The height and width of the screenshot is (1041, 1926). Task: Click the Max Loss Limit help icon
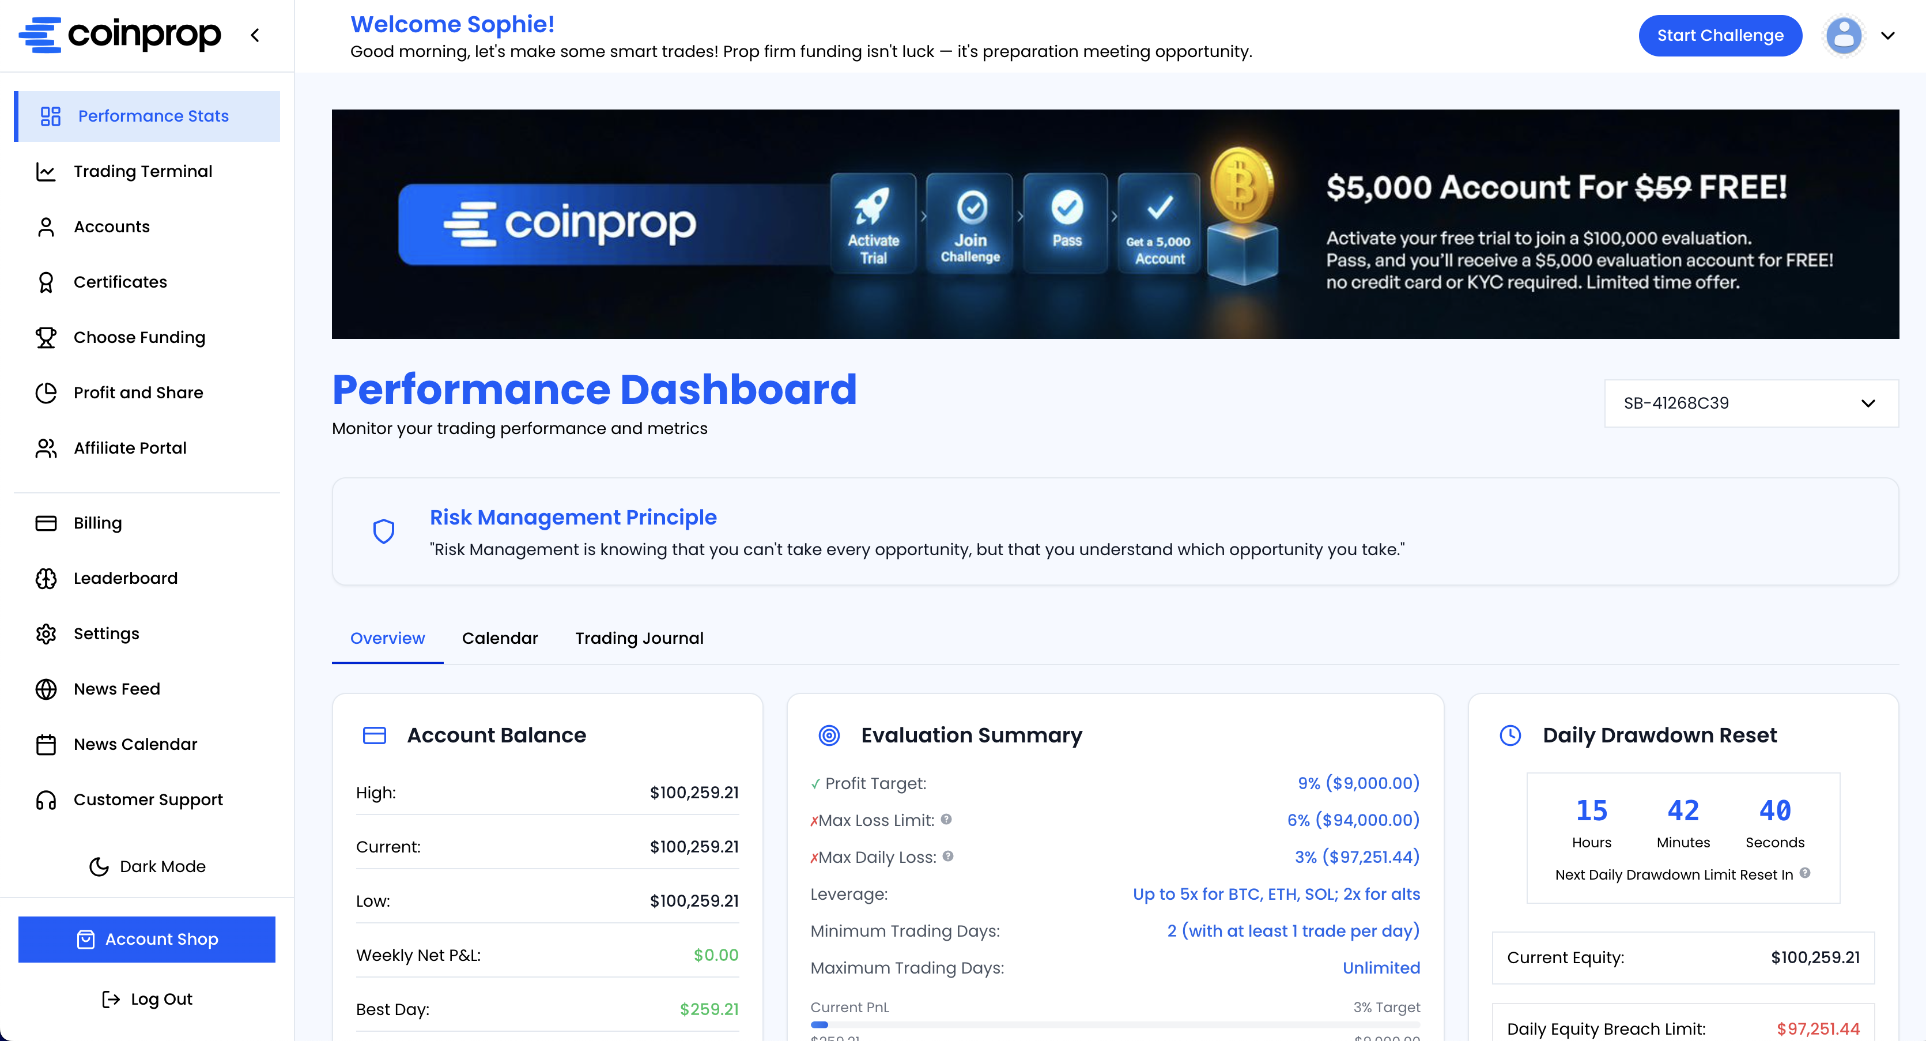(x=946, y=819)
